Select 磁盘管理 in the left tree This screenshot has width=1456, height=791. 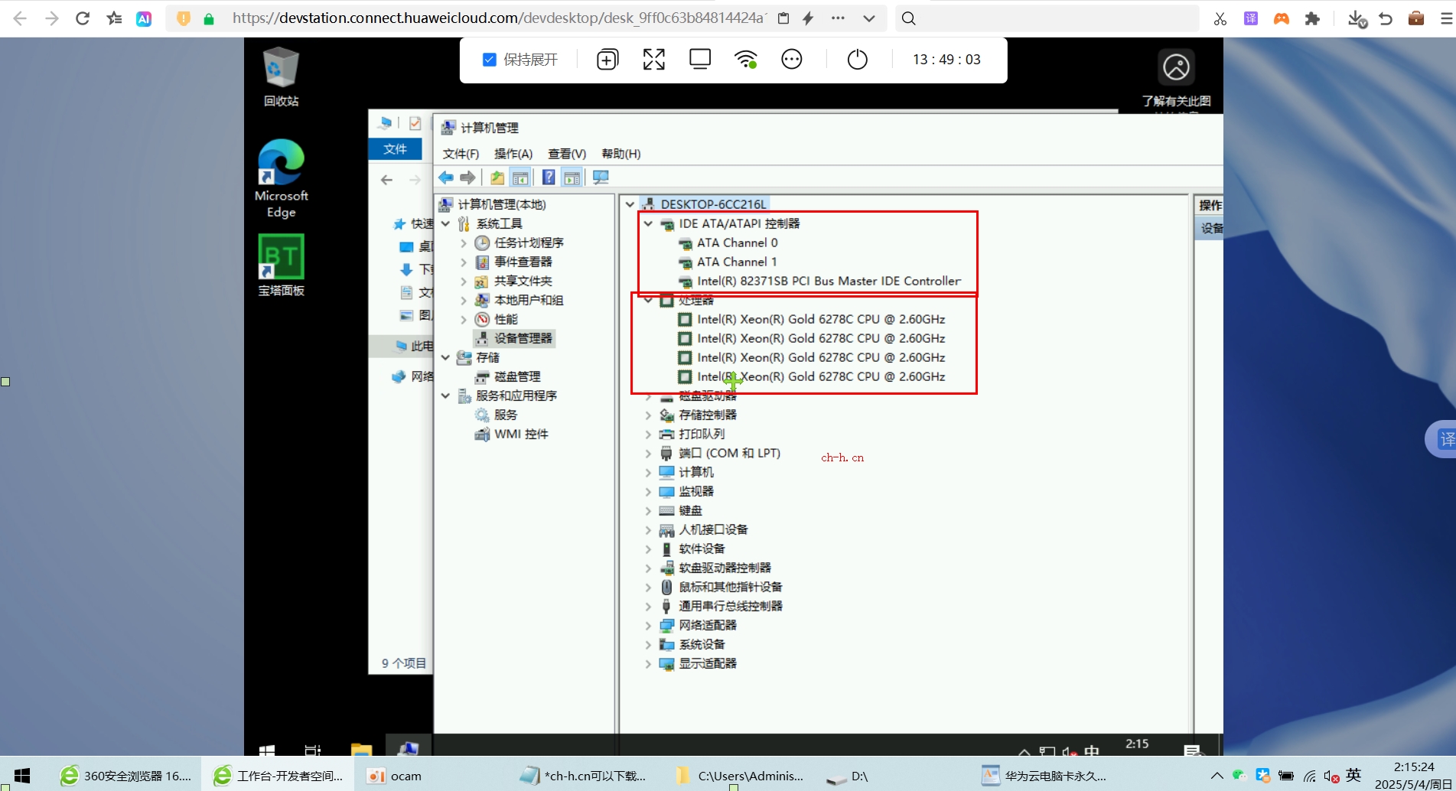coord(516,377)
